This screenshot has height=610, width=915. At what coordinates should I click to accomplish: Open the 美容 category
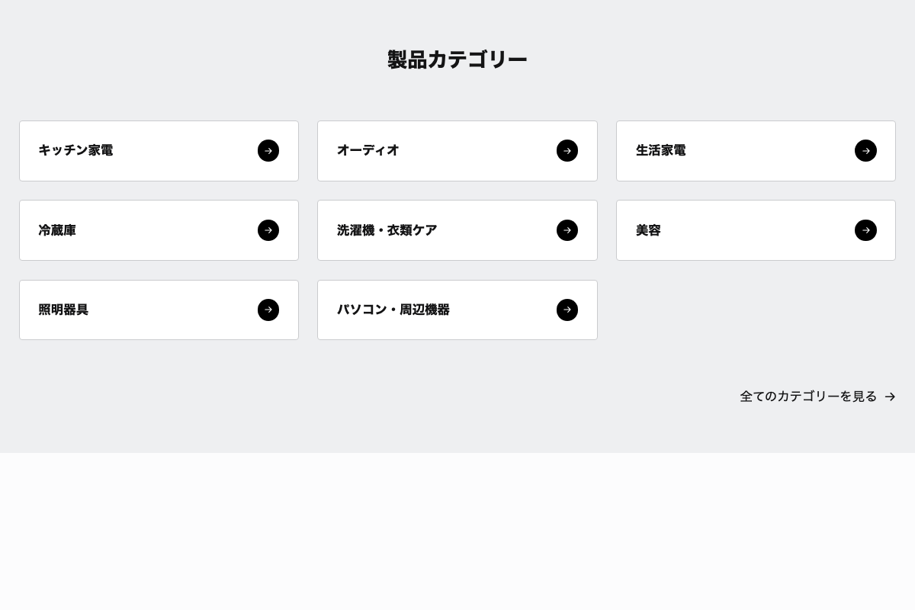pos(756,230)
